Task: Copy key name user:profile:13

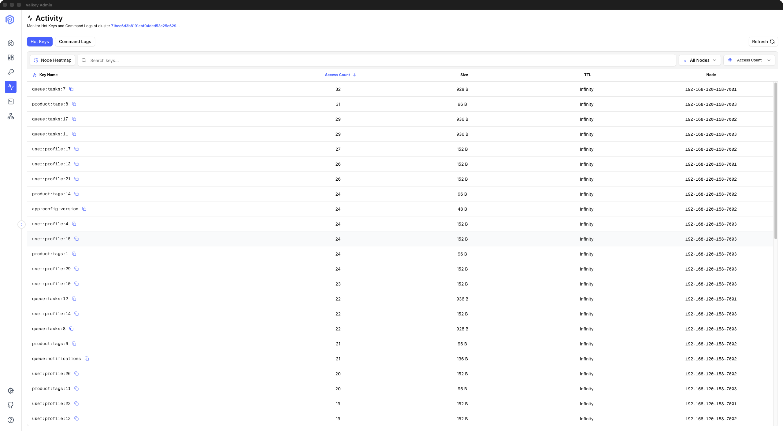Action: (x=76, y=418)
